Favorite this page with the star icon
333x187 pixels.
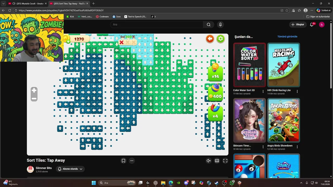click(287, 10)
